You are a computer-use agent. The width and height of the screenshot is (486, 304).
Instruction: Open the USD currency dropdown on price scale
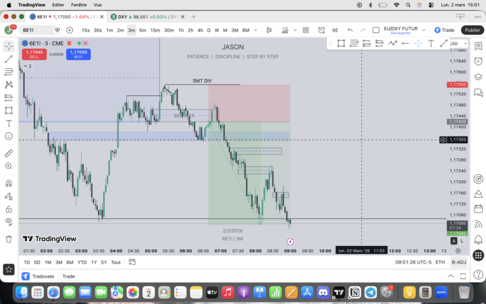[458, 44]
